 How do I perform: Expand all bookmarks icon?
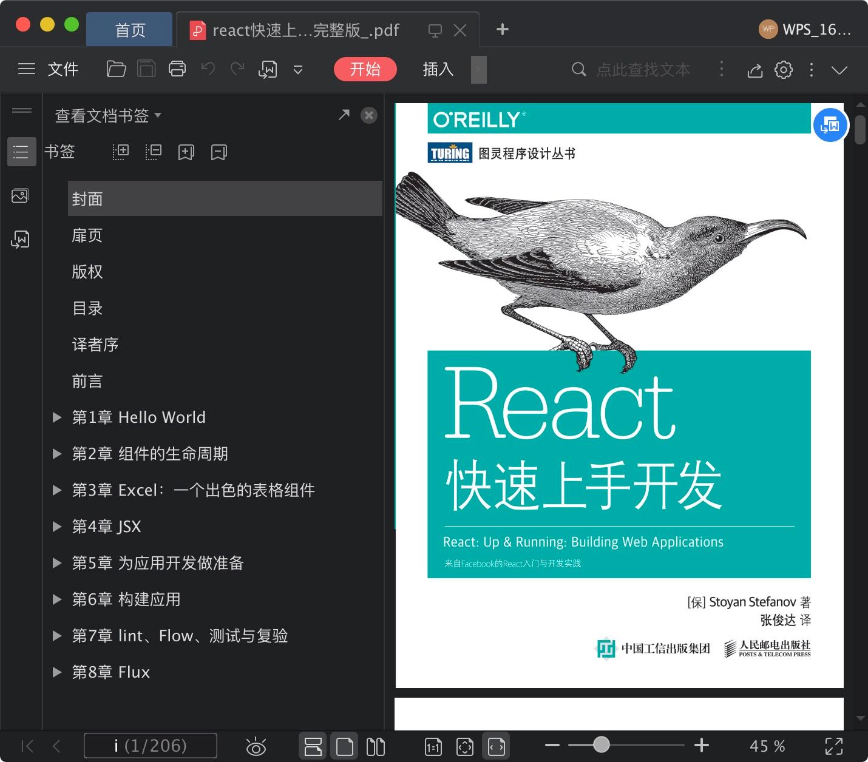[x=121, y=152]
